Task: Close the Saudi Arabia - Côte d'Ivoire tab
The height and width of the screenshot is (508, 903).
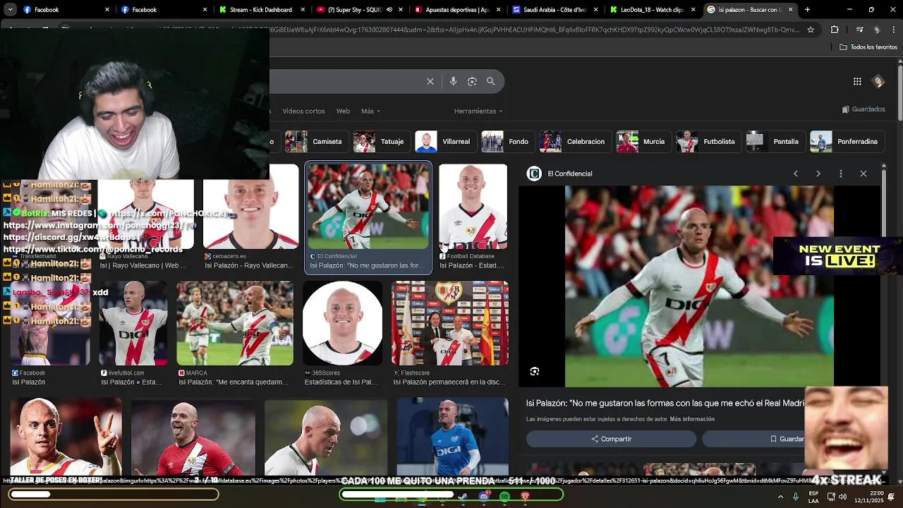Action: point(595,10)
